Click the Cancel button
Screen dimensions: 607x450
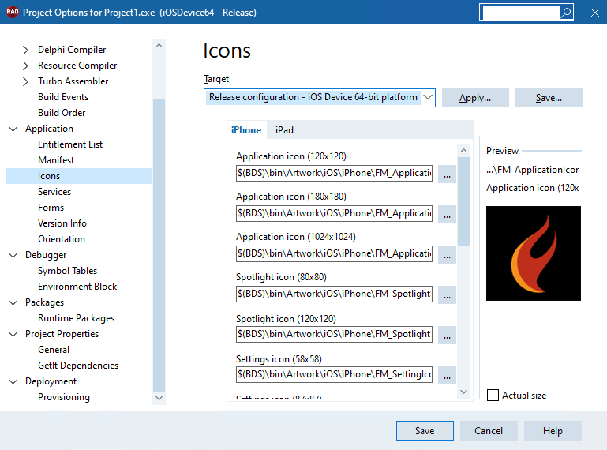pyautogui.click(x=489, y=430)
